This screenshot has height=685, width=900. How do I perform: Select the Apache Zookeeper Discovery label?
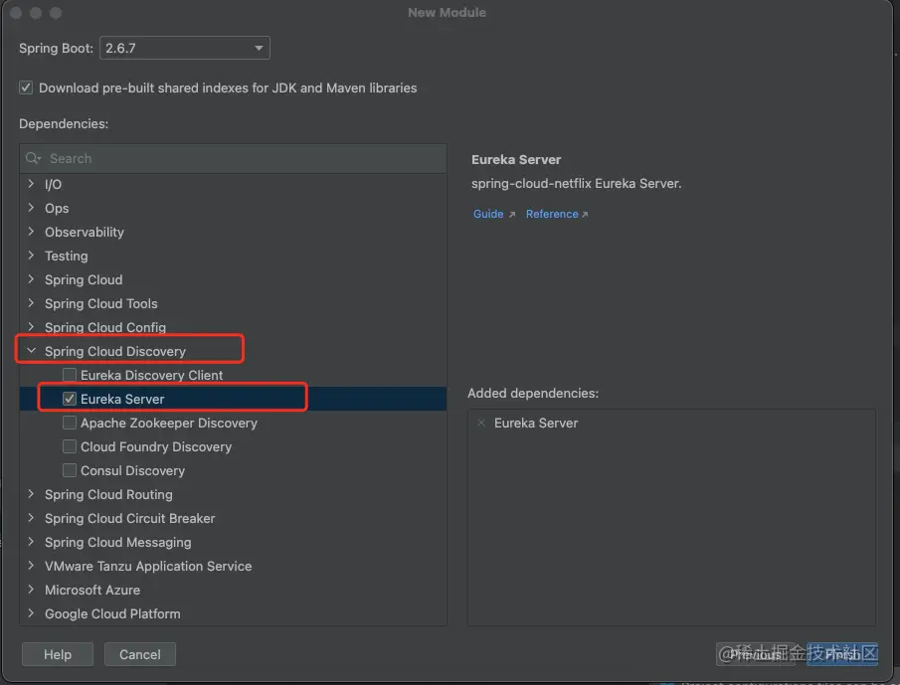click(x=169, y=423)
